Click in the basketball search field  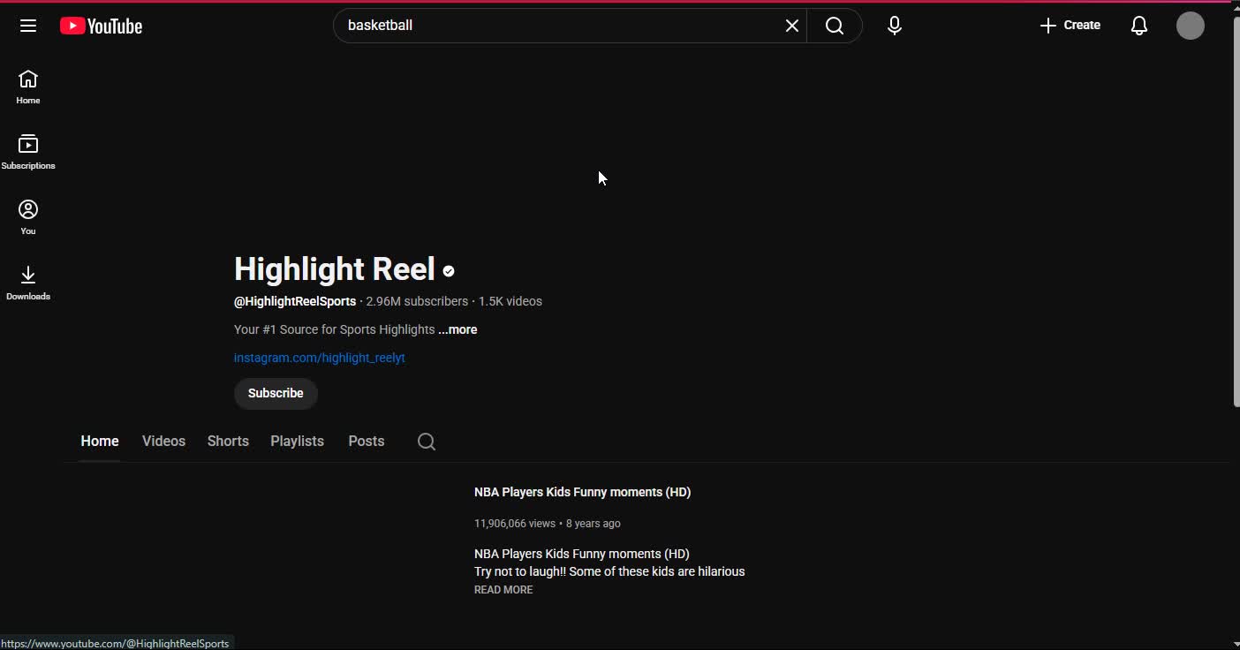click(x=556, y=26)
